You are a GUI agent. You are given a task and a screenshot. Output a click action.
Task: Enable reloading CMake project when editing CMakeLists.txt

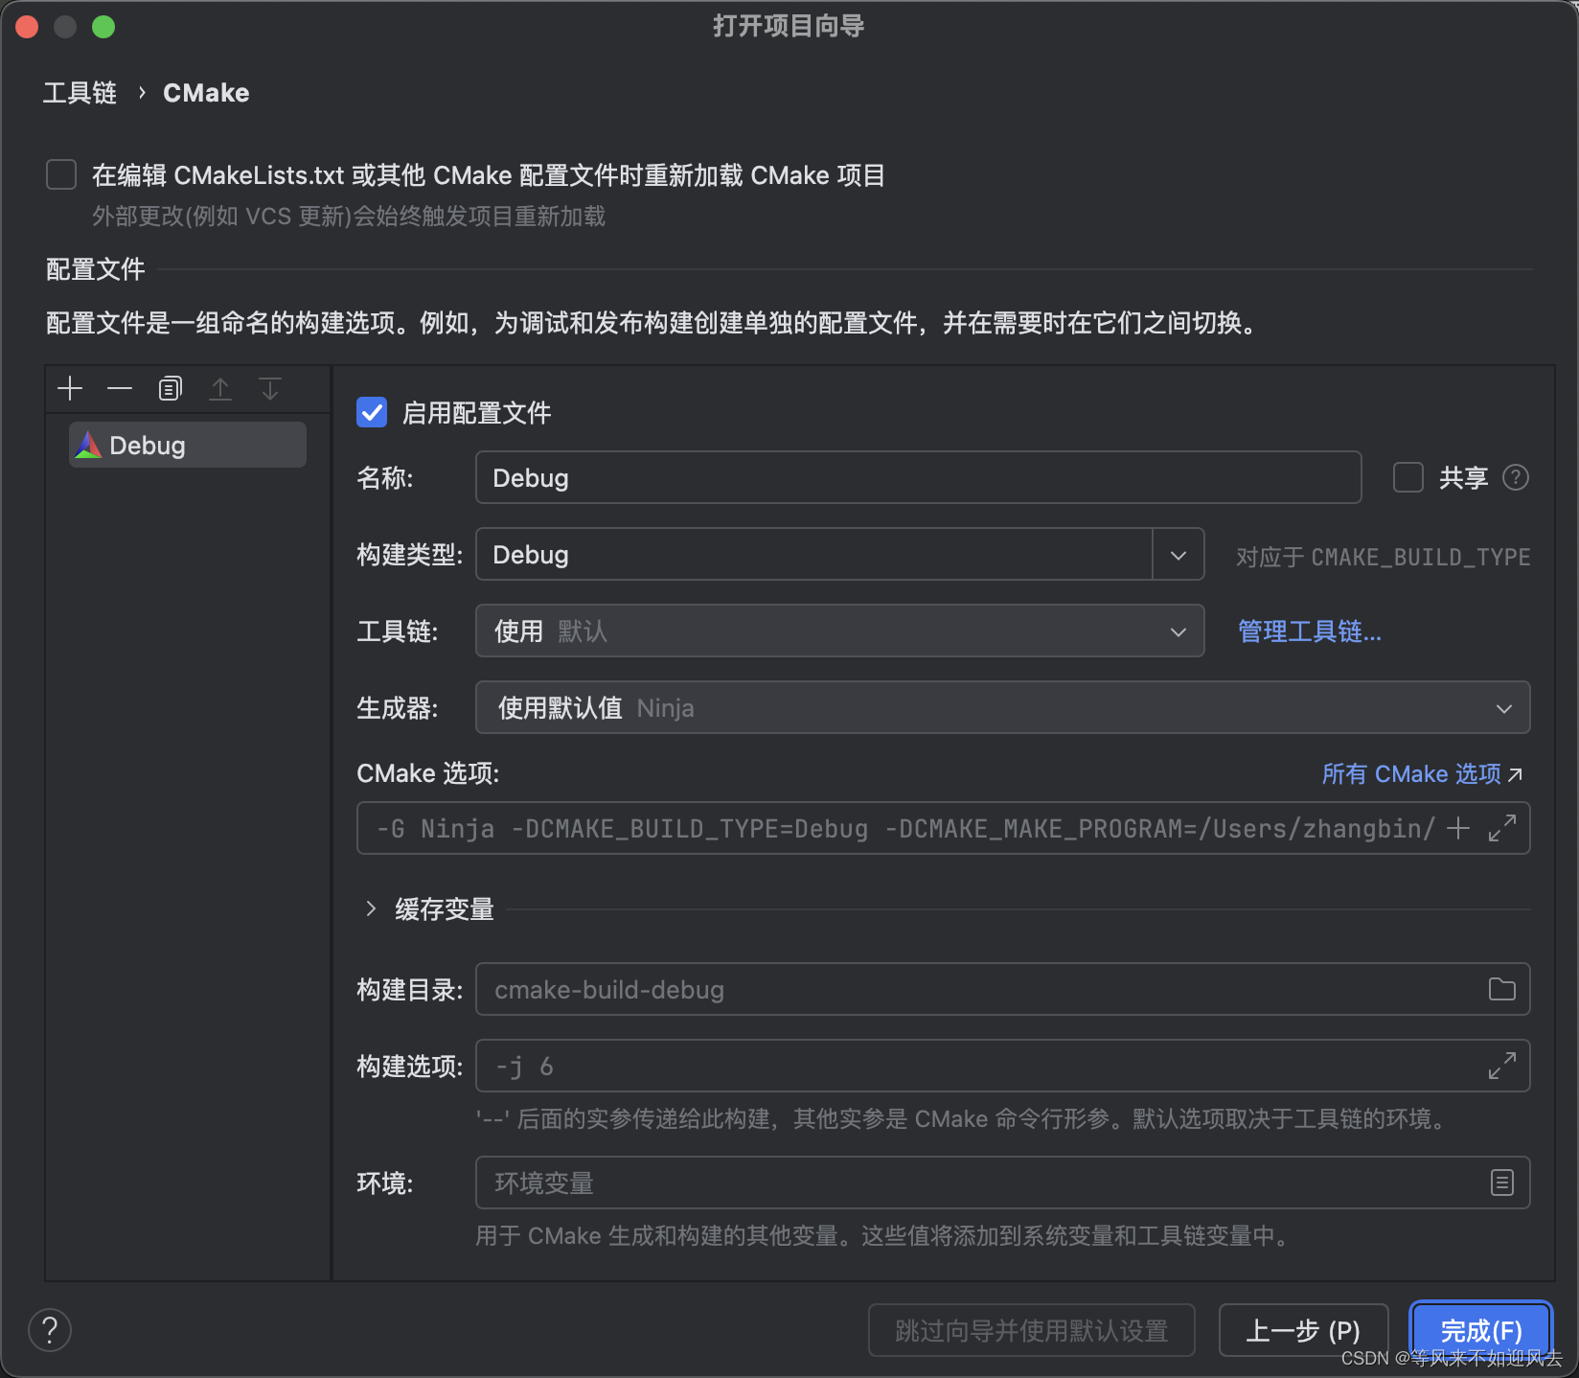(61, 174)
